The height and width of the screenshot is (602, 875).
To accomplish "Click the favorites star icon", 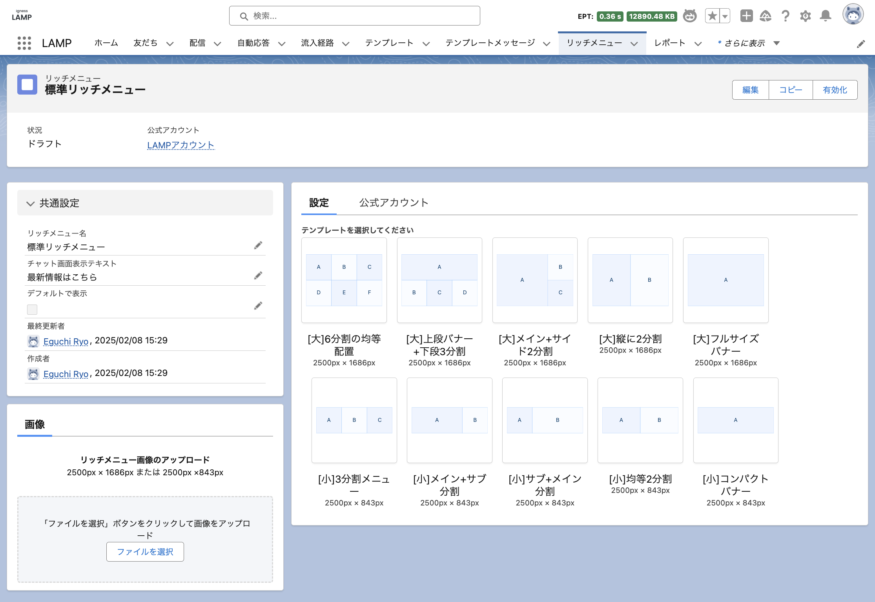I will point(712,16).
